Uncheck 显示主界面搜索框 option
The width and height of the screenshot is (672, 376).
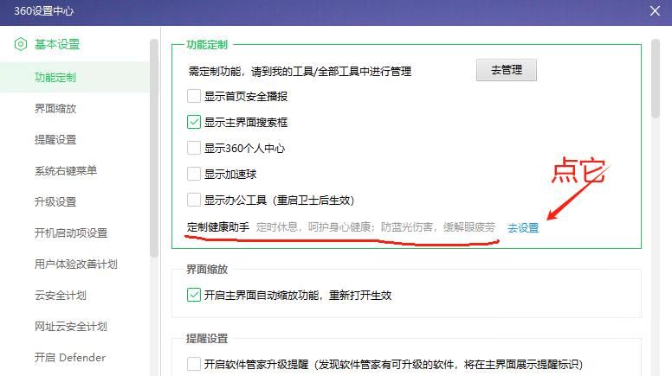(194, 122)
